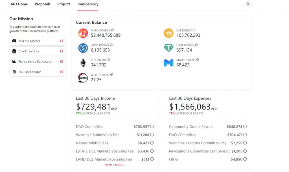The width and height of the screenshot is (289, 172).
Task: Show info for ETH TOKENS
Action: [109, 60]
